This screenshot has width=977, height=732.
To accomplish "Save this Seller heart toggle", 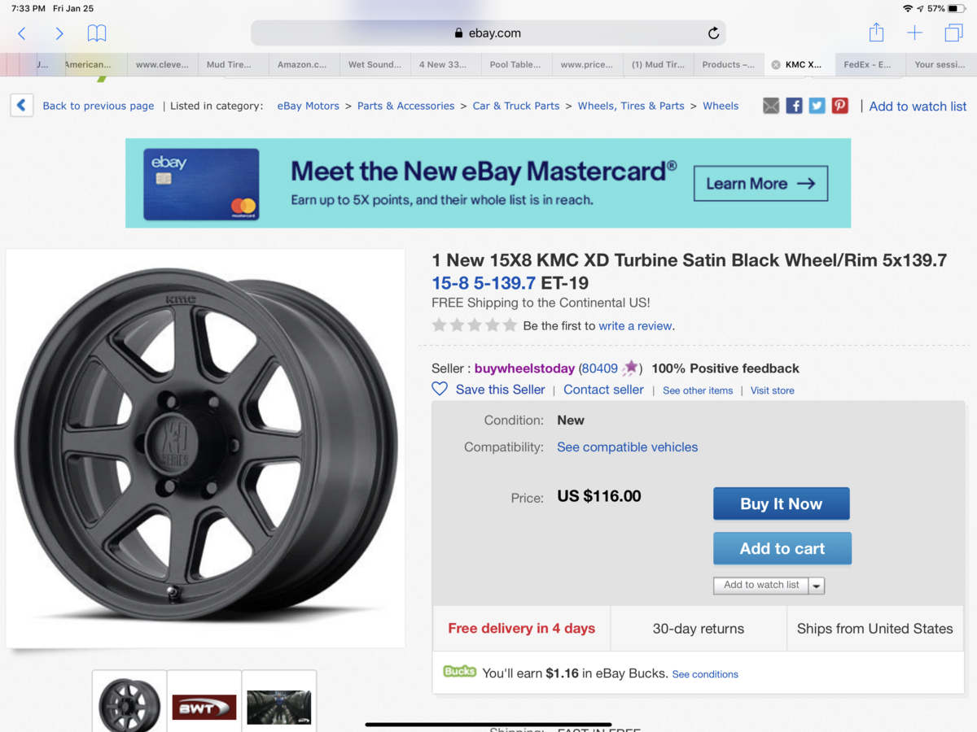I will [x=440, y=389].
